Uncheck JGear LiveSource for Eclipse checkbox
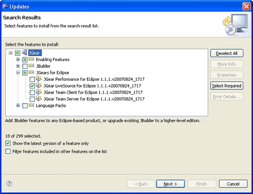253x194 pixels. [x=32, y=86]
